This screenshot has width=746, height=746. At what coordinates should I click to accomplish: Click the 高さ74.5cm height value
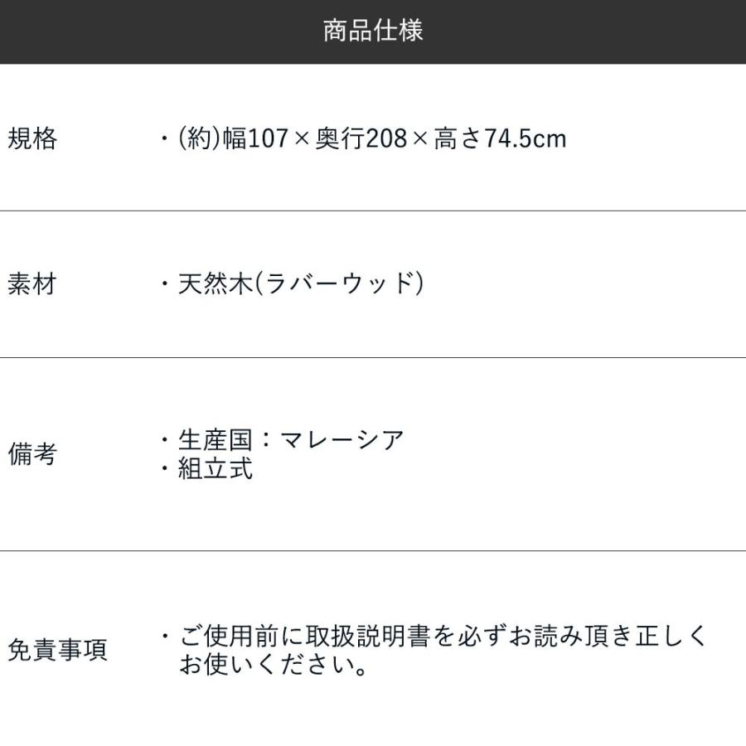tap(500, 138)
